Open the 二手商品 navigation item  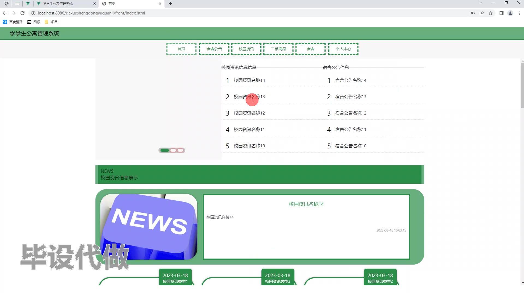coord(278,49)
